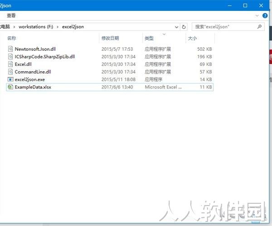Expand breadcrumb arrow before workstations (F:)
The width and height of the screenshot is (272, 226).
tap(14, 27)
